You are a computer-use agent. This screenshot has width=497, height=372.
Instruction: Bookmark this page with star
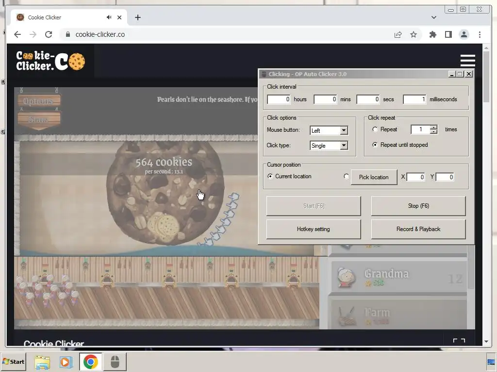pyautogui.click(x=414, y=34)
